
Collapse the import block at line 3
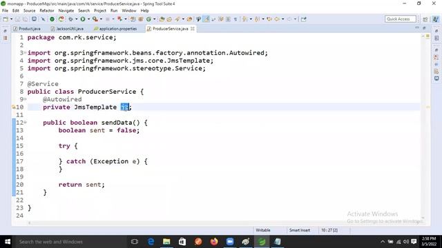[25, 52]
